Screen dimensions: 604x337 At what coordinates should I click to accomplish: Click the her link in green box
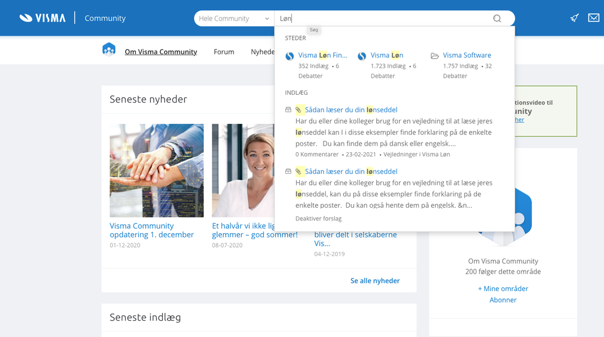pyautogui.click(x=519, y=120)
